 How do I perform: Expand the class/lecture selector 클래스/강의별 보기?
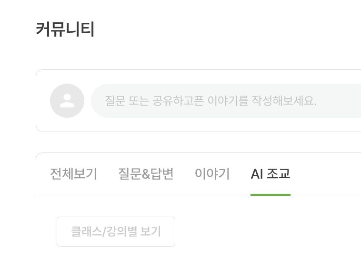coord(116,231)
